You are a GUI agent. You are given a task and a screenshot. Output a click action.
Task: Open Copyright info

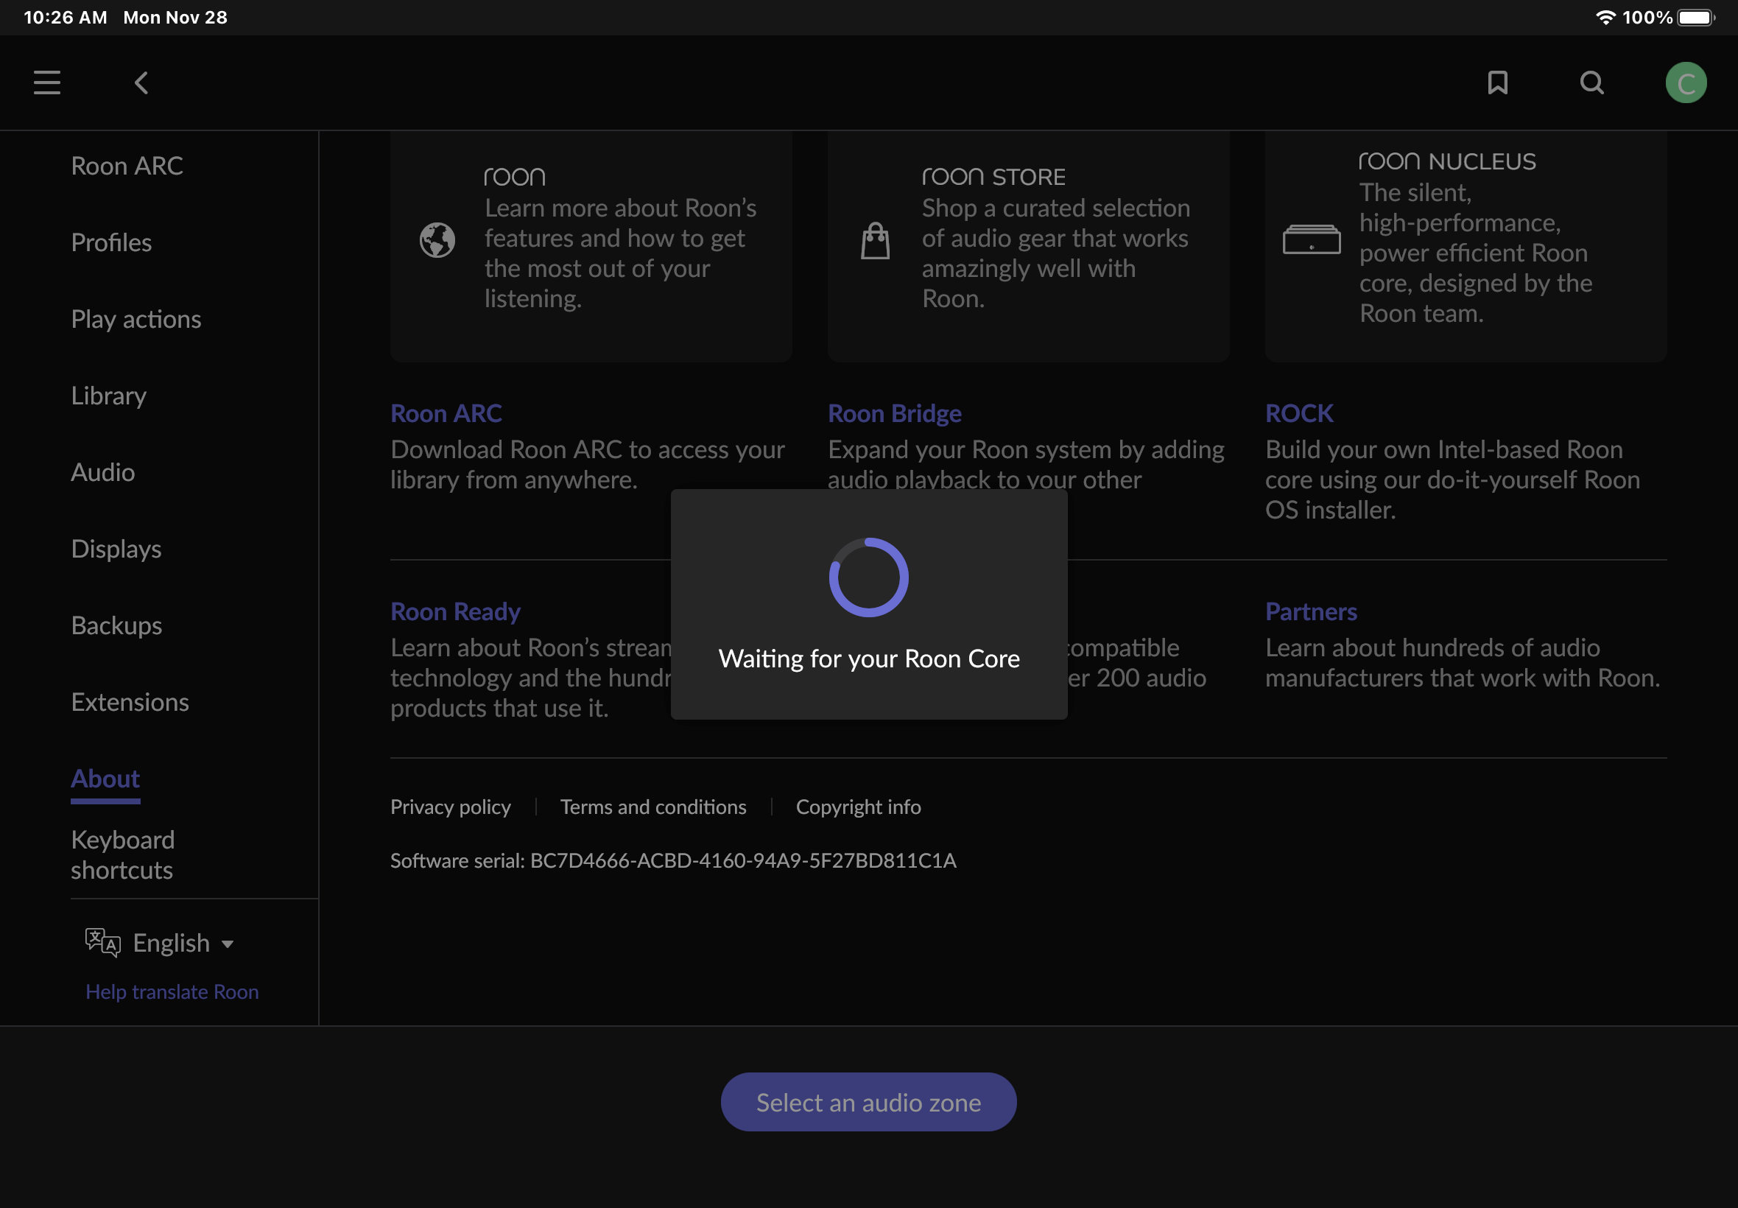[x=858, y=807]
